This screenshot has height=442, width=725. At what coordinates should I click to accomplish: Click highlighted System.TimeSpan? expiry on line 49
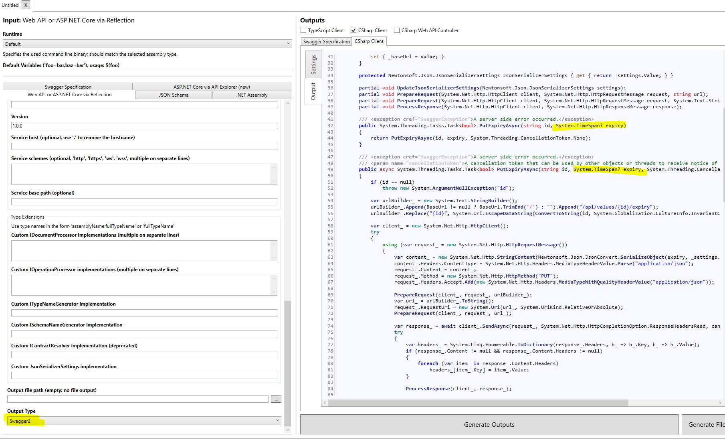(x=608, y=169)
